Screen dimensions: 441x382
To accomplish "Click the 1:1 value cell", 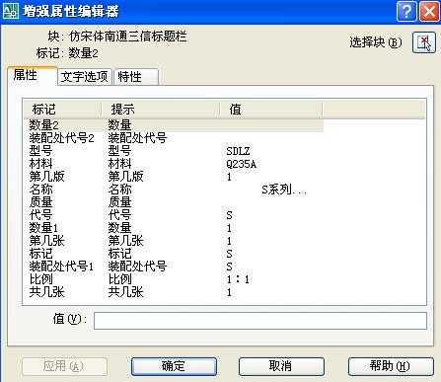I will 238,279.
